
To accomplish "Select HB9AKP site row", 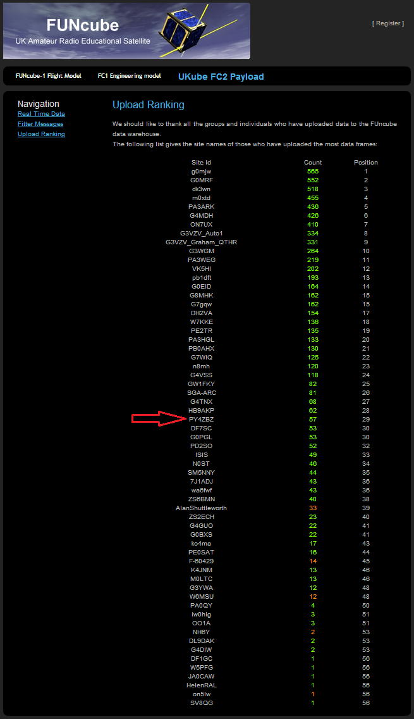I will pyautogui.click(x=202, y=411).
